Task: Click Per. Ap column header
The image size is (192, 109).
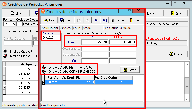Action: tap(53, 78)
